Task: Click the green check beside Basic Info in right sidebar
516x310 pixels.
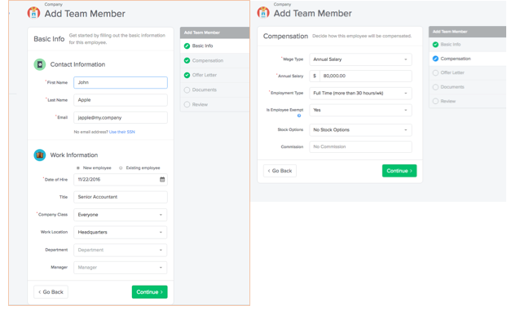Action: 435,44
